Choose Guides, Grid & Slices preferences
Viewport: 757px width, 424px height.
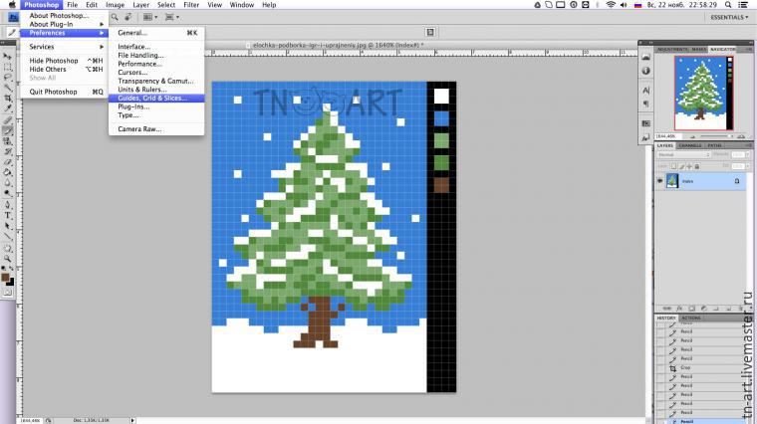(x=156, y=98)
